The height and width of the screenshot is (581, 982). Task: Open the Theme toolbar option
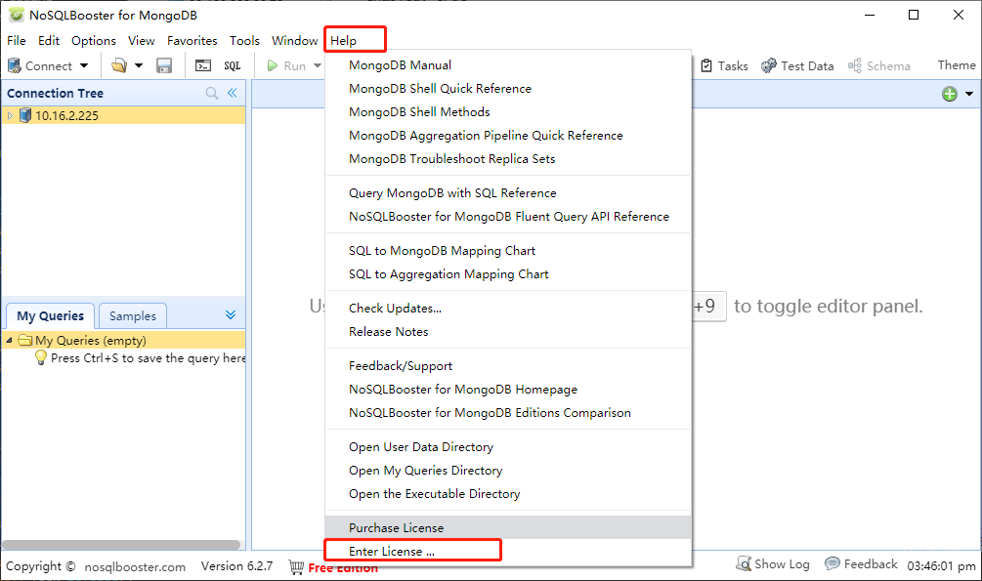(x=957, y=65)
